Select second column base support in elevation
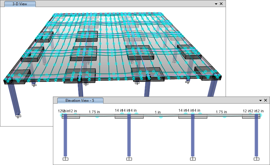The width and height of the screenshot is (270, 165). [x=129, y=159]
